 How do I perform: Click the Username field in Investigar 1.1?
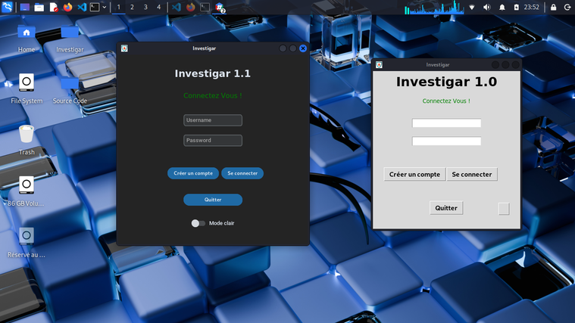(x=213, y=120)
